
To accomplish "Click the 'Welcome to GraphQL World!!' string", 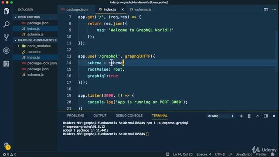I will pyautogui.click(x=141, y=30).
